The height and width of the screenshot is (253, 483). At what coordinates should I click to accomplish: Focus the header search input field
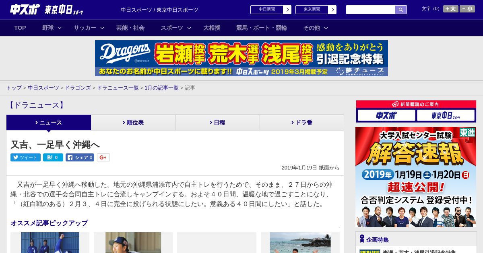point(371,10)
